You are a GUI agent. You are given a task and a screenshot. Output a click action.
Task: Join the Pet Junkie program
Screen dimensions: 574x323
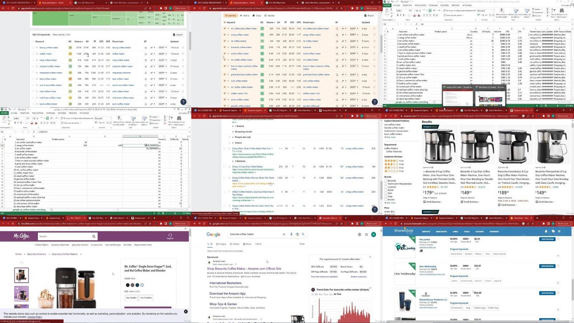[x=547, y=239]
